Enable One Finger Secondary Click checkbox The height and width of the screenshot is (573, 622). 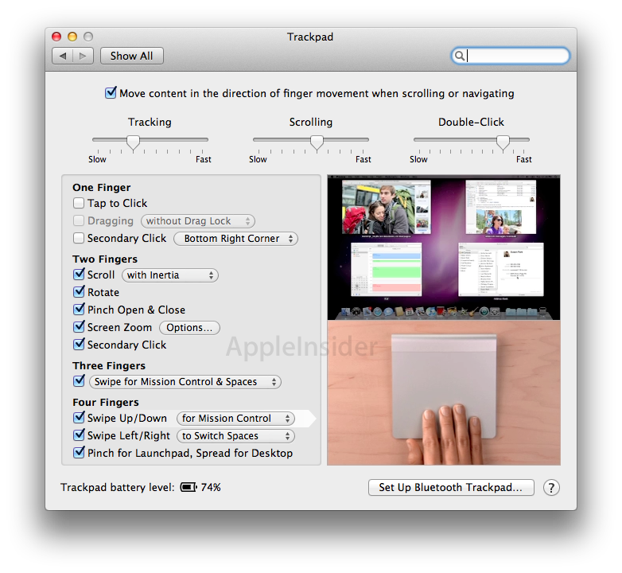pos(79,238)
